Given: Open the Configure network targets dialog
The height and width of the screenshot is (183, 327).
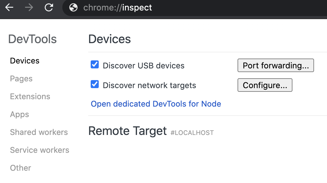Looking at the screenshot, I should 265,85.
